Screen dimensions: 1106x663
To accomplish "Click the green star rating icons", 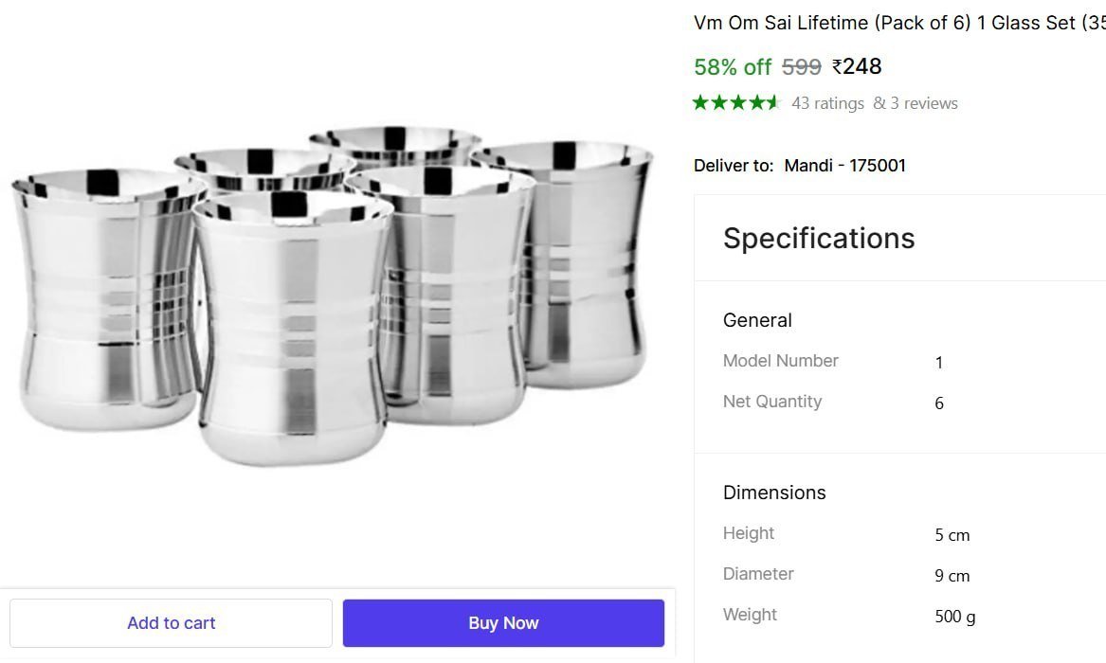I will click(735, 102).
